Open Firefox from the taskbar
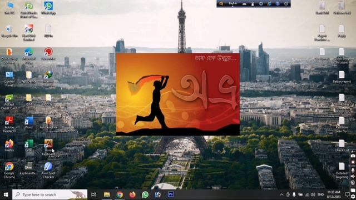This screenshot has height=200, width=356. [x=132, y=194]
